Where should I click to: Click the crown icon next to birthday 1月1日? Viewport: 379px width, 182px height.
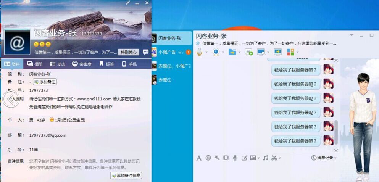(52, 120)
